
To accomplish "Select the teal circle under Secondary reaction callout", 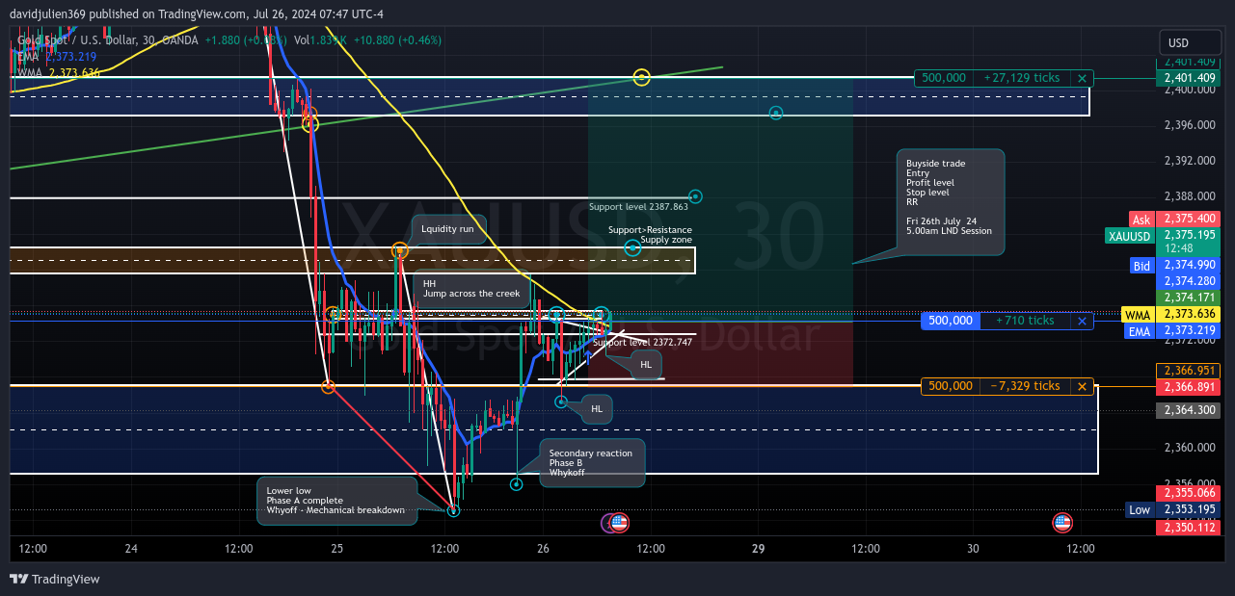I will coord(516,483).
